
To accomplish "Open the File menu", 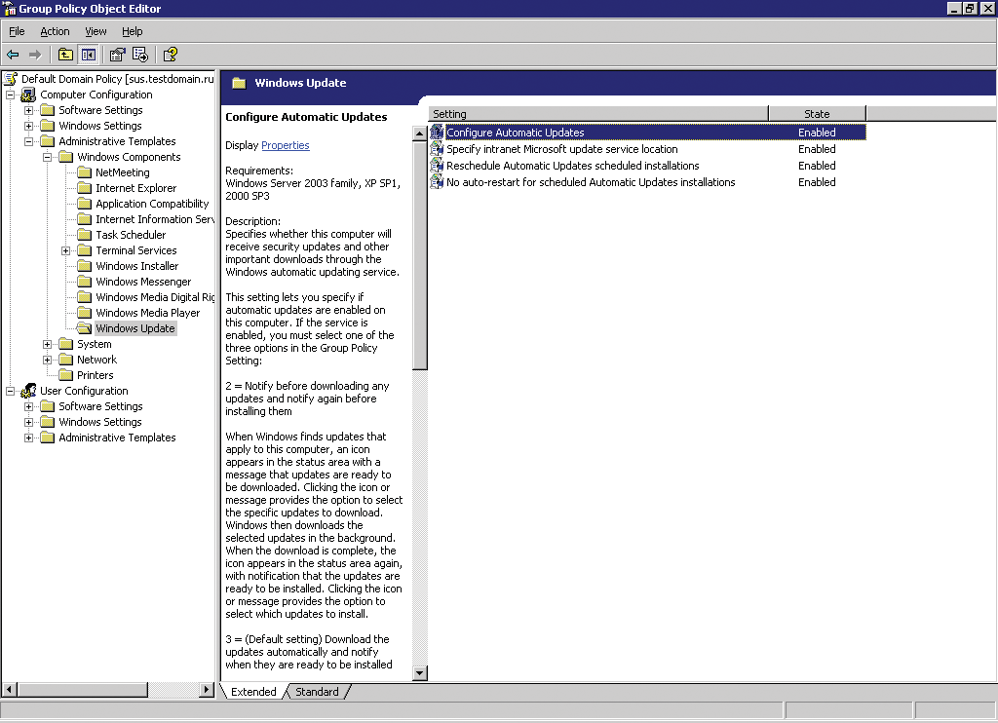I will tap(17, 31).
